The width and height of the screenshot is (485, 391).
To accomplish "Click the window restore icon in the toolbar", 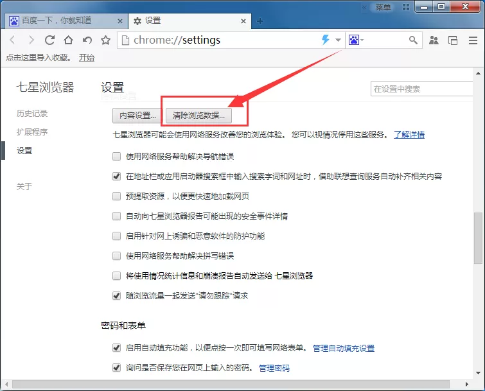I will tap(453, 40).
